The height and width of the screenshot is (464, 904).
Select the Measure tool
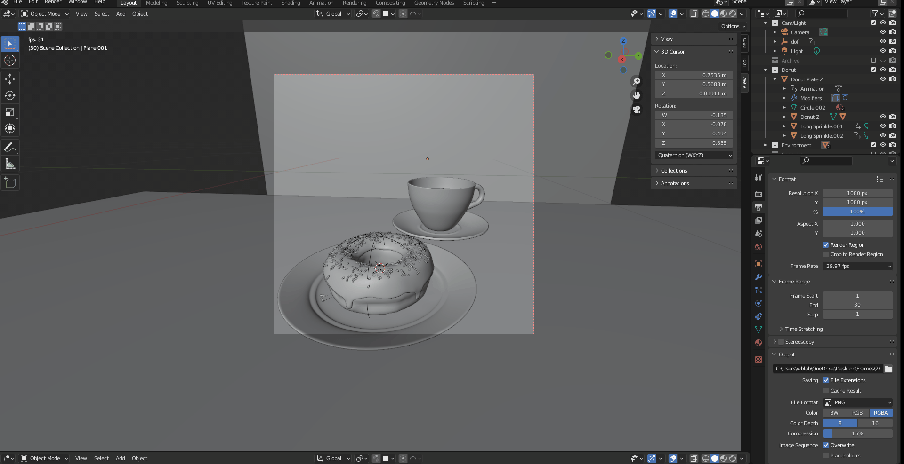10,164
